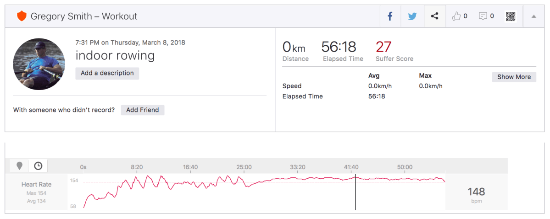Click the Add Friend button

point(142,110)
